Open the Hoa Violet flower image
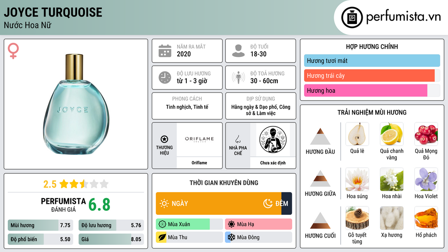This screenshot has width=448, height=252. [x=426, y=179]
